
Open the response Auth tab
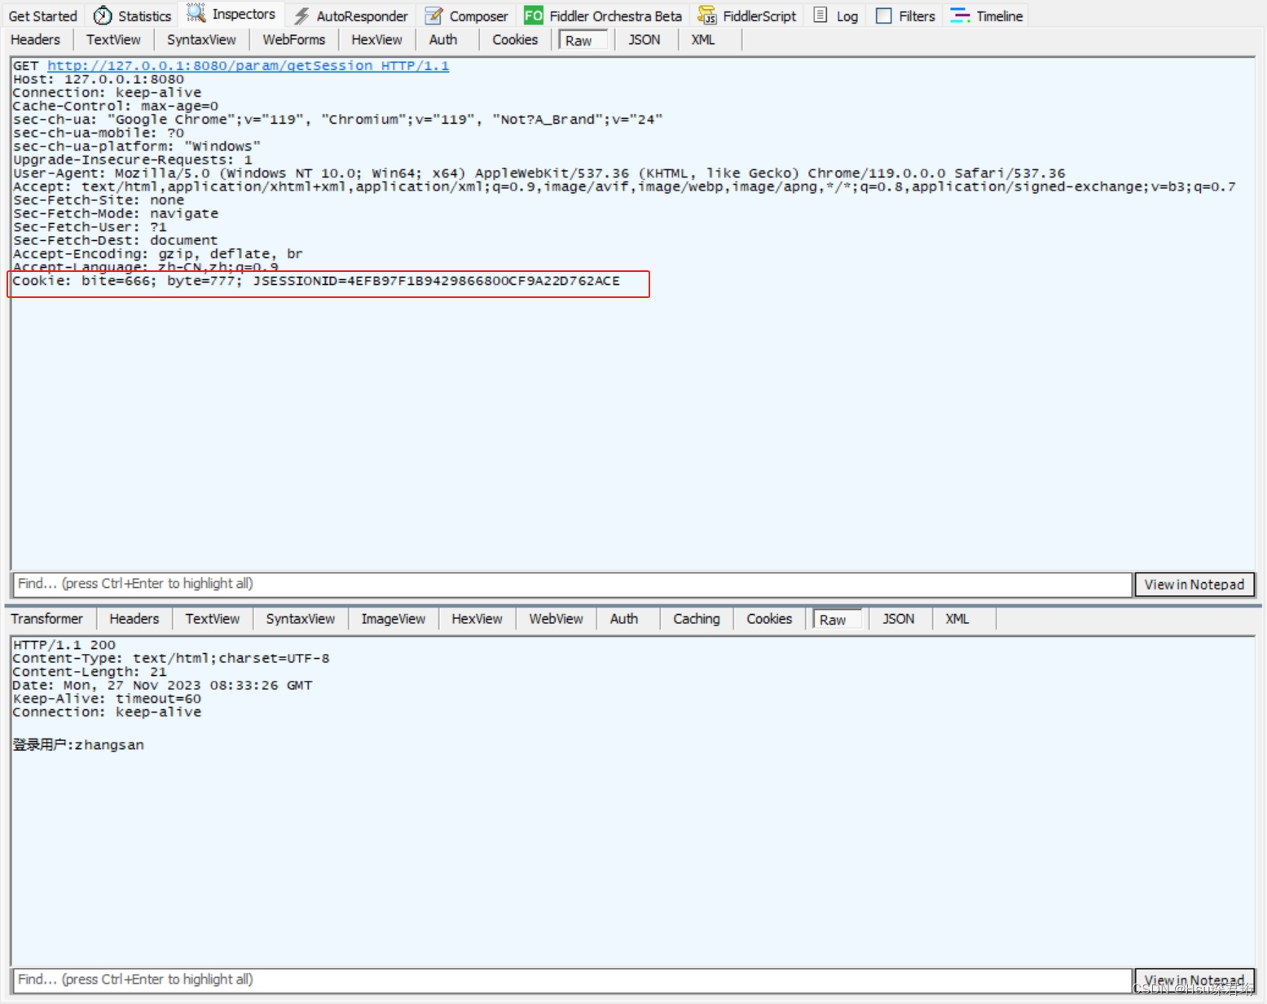[x=624, y=619]
